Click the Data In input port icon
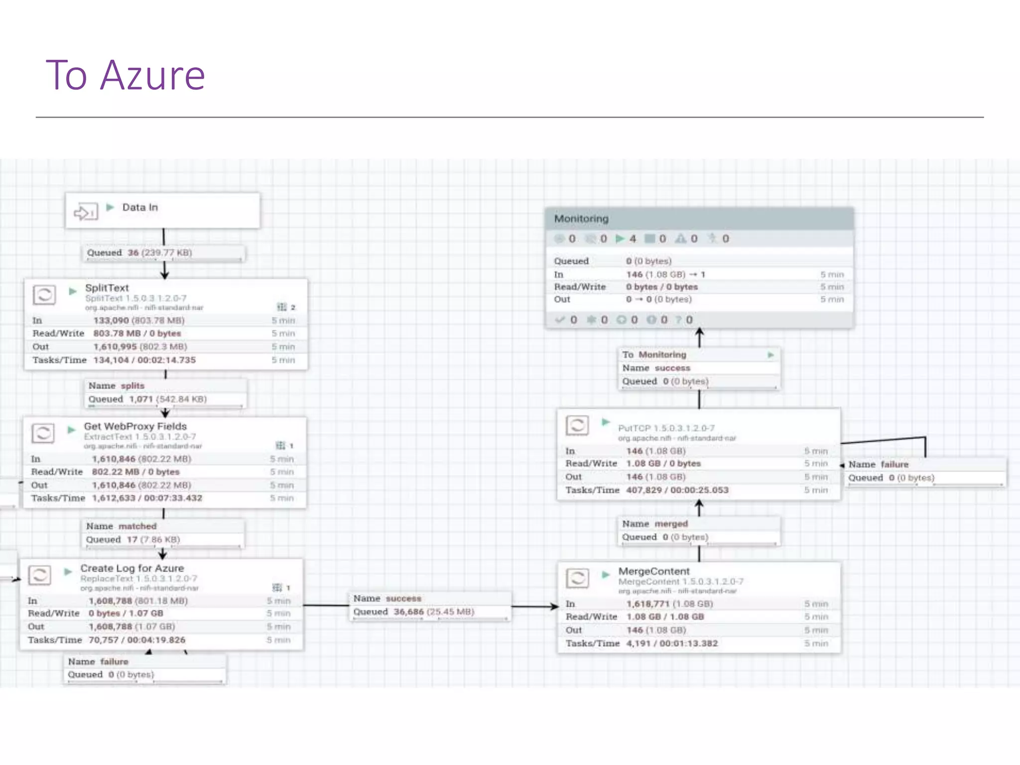 pyautogui.click(x=86, y=213)
